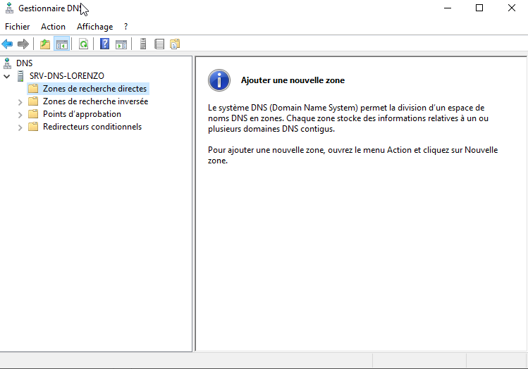Click folder icon of Zones de recherche directes
Screen dimensions: 528x369
tap(33, 89)
